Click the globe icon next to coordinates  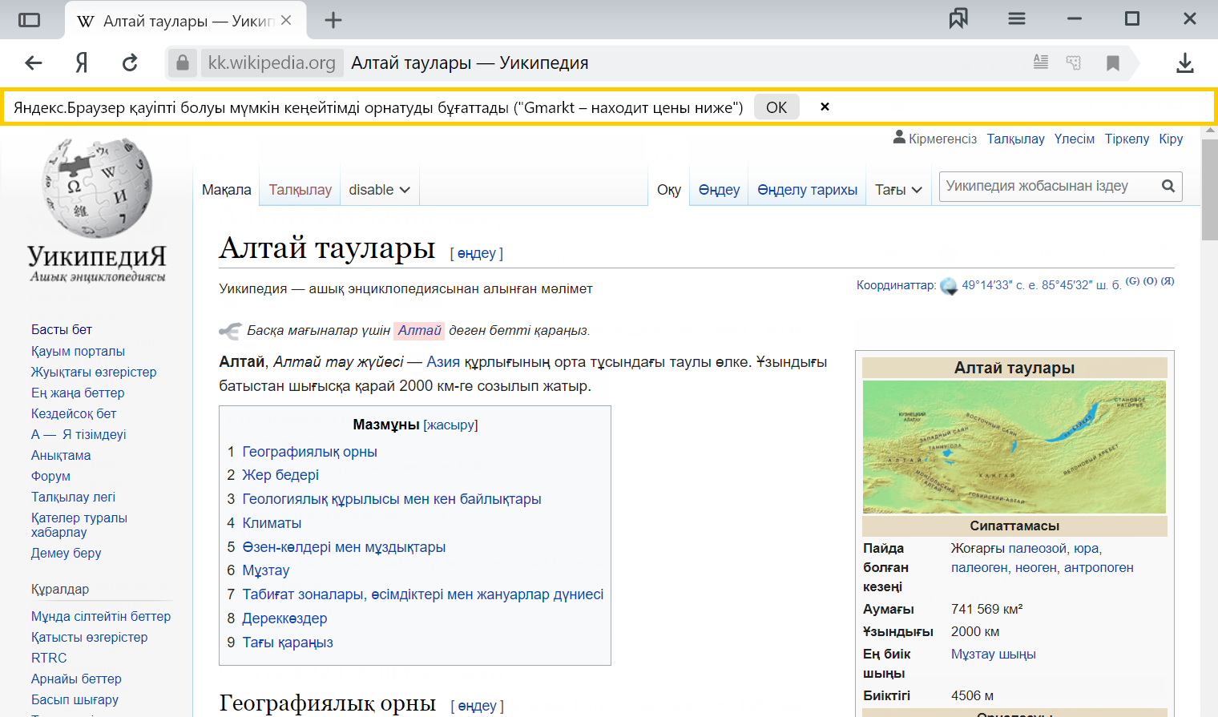point(949,286)
